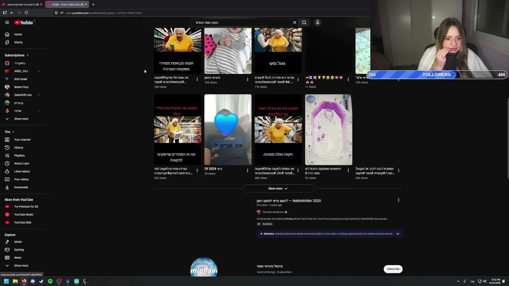
Task: Open the Brandon Sanderson channel link
Action: tap(273, 212)
